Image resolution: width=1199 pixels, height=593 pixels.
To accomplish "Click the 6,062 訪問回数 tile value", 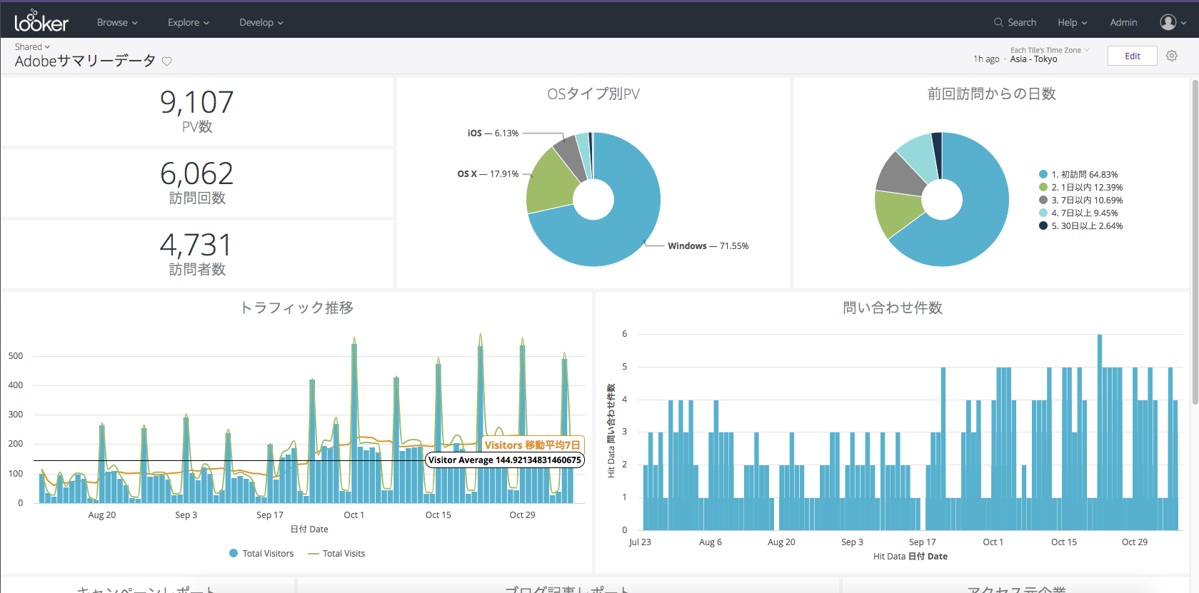I will coord(197,174).
